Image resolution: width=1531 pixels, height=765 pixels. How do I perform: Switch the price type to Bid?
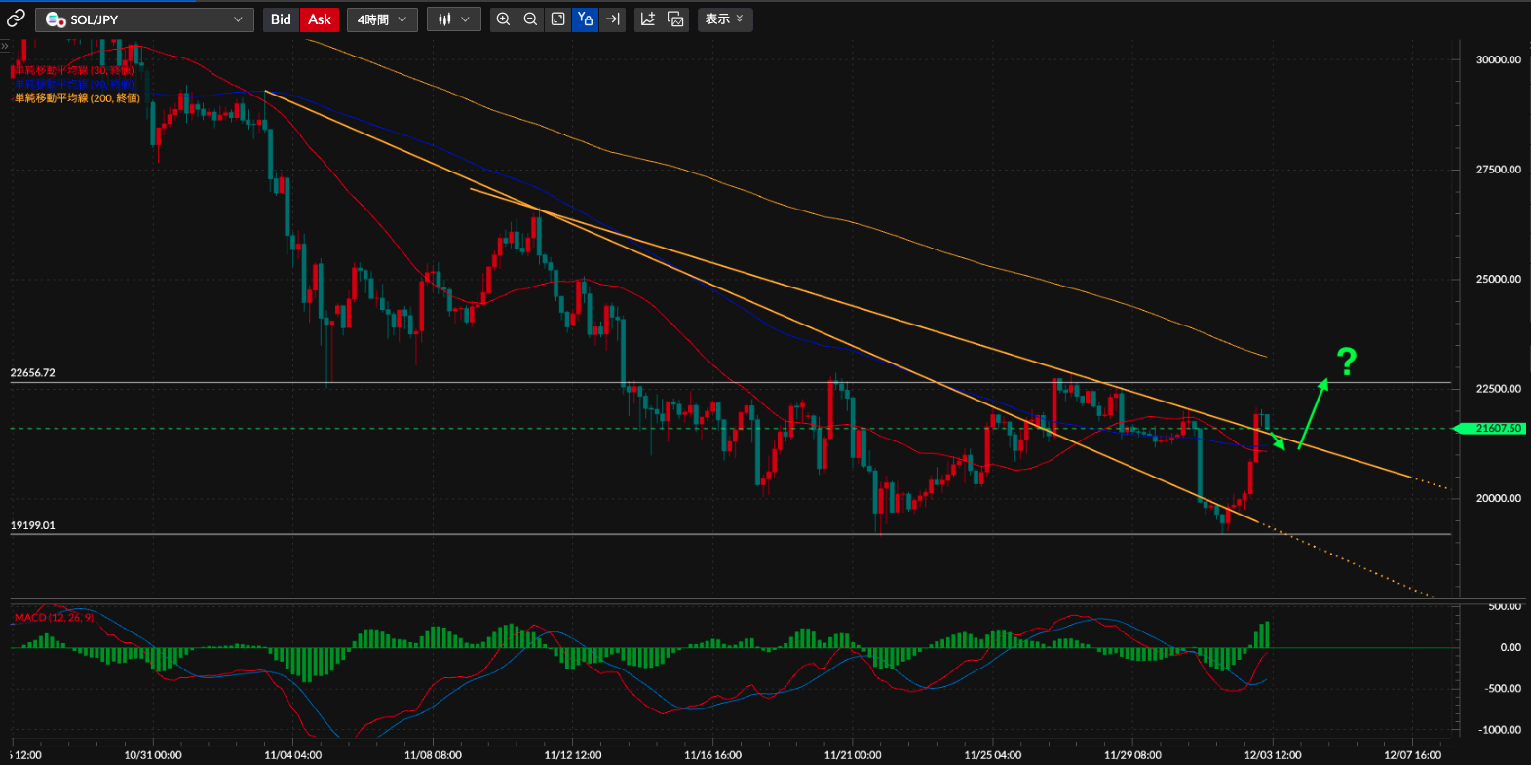tap(281, 19)
